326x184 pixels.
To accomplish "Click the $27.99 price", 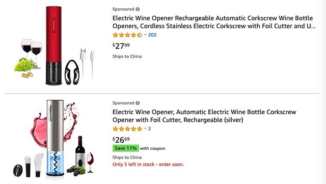I will 121,46.
